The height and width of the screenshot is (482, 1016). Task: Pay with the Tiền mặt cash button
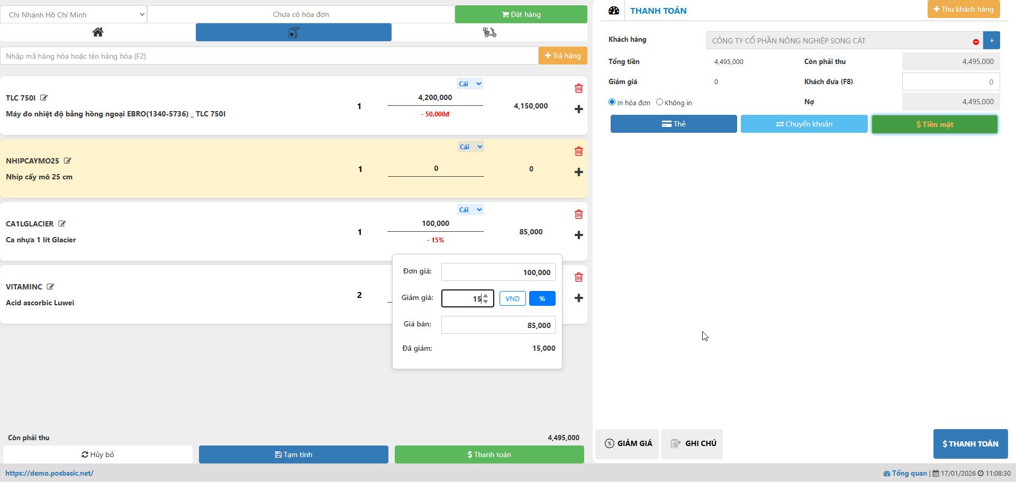pyautogui.click(x=935, y=124)
